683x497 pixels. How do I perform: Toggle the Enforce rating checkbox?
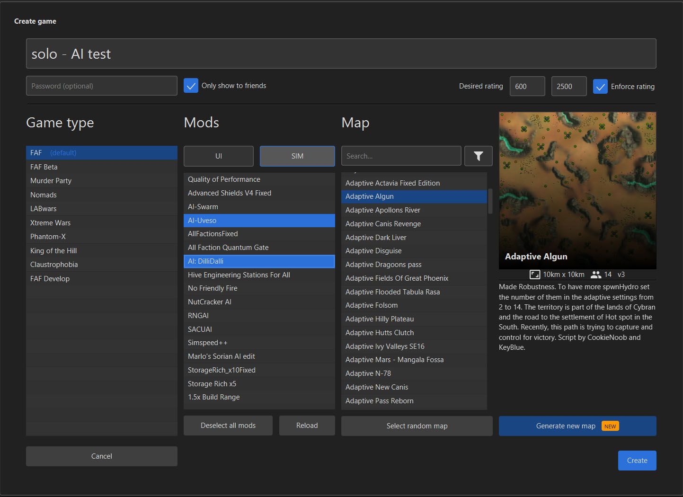coord(600,87)
